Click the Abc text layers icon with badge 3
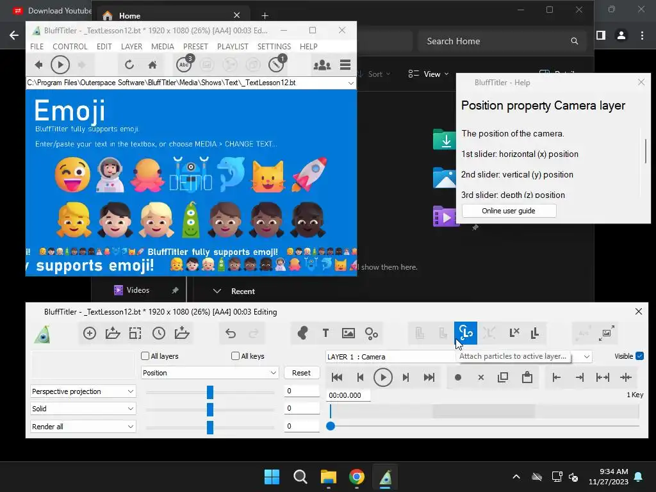 184,64
